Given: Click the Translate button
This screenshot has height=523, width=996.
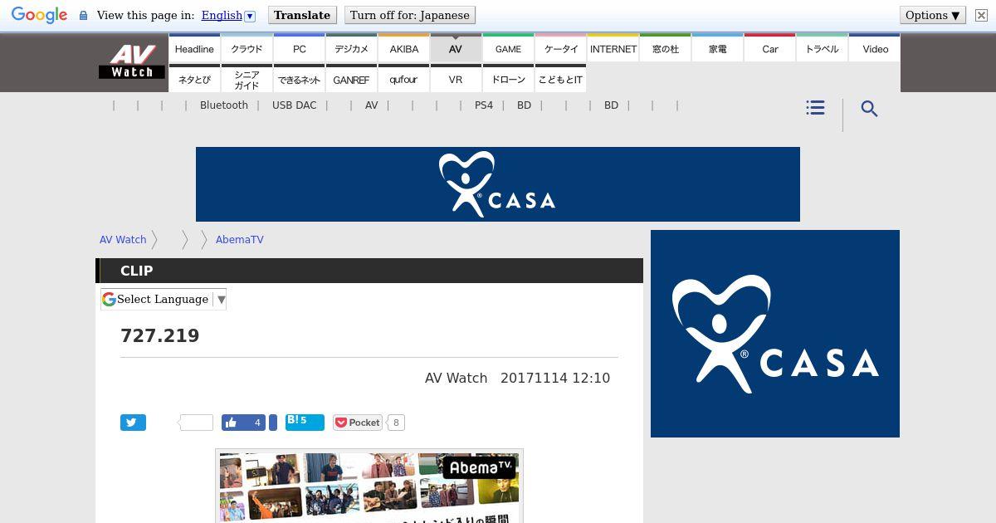Looking at the screenshot, I should click(302, 15).
